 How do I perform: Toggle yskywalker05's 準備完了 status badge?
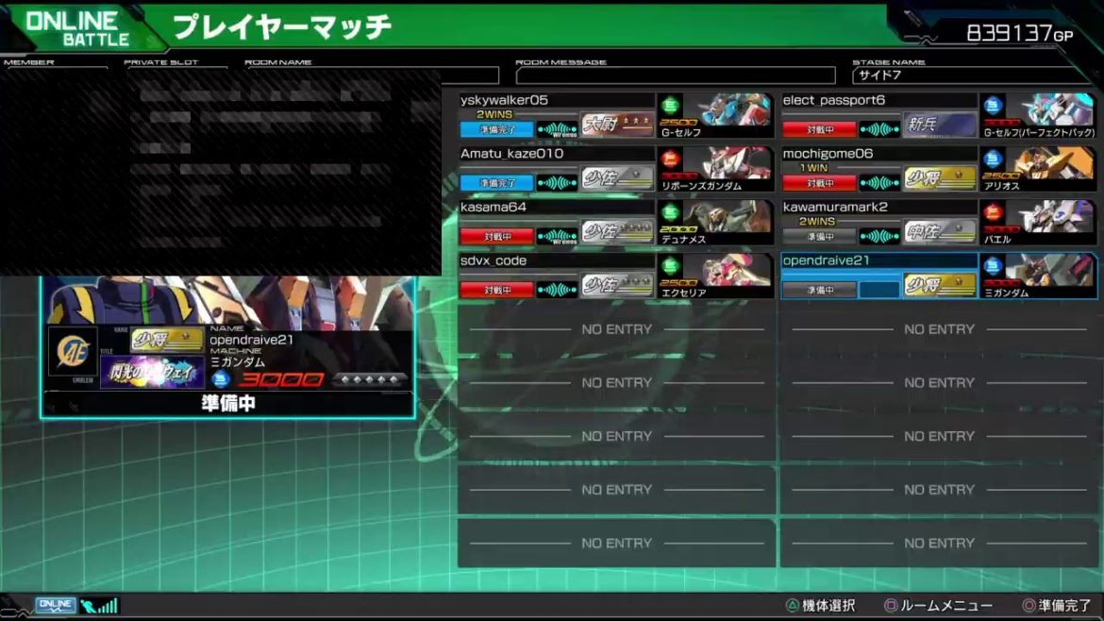[x=496, y=129]
